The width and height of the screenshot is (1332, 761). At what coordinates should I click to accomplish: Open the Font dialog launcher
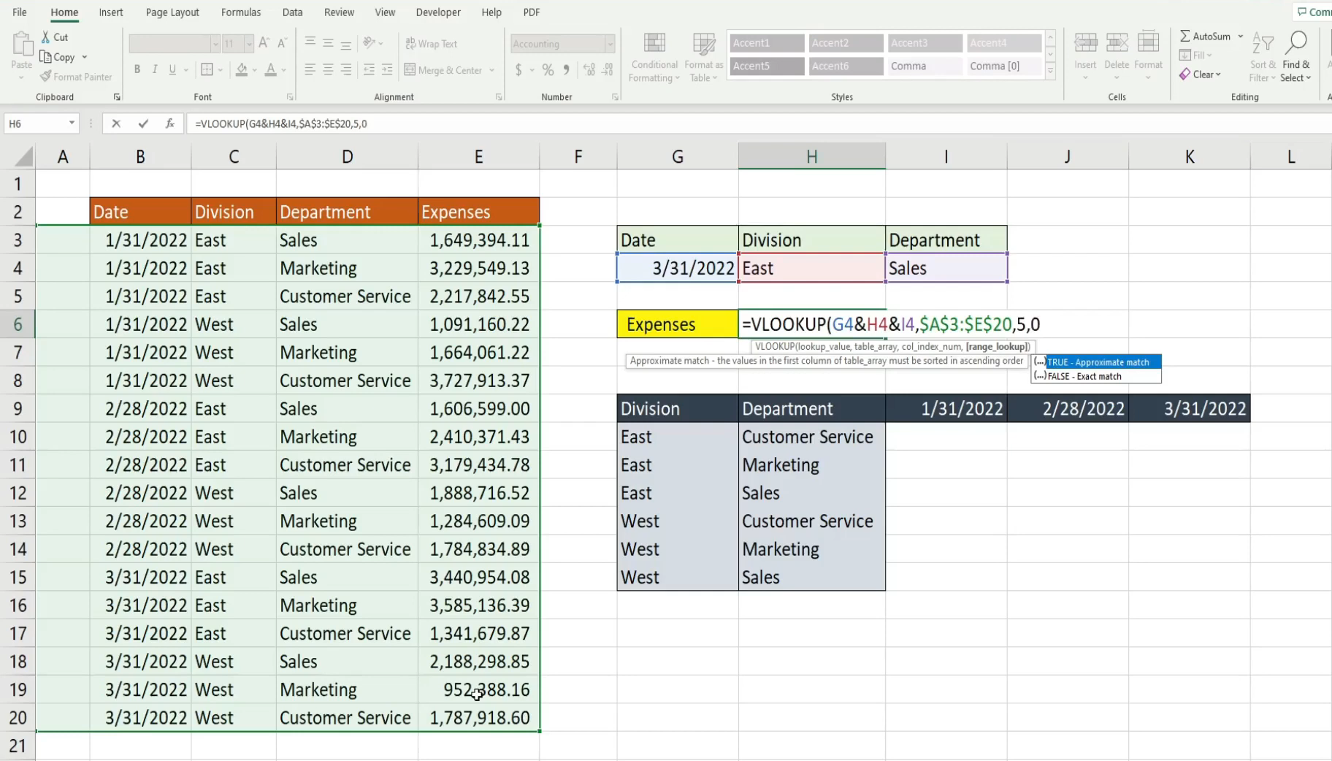(290, 97)
